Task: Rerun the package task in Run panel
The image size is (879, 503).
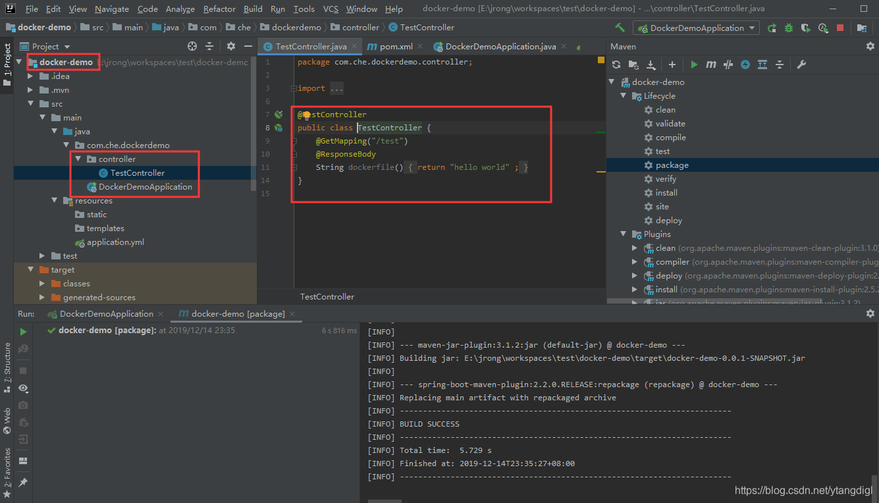Action: [24, 331]
